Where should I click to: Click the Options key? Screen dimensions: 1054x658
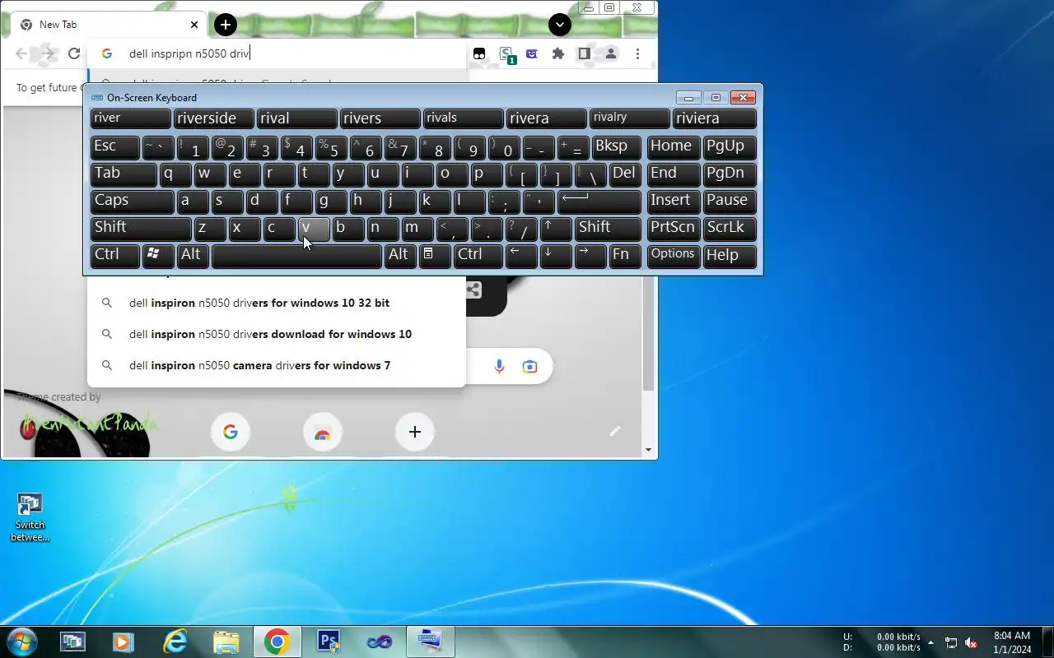click(x=674, y=256)
